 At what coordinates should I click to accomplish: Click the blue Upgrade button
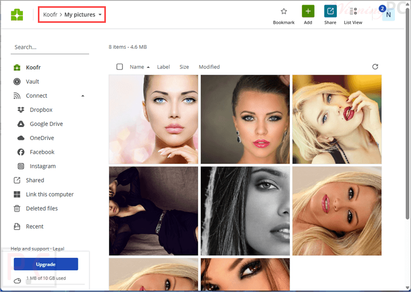[46, 264]
